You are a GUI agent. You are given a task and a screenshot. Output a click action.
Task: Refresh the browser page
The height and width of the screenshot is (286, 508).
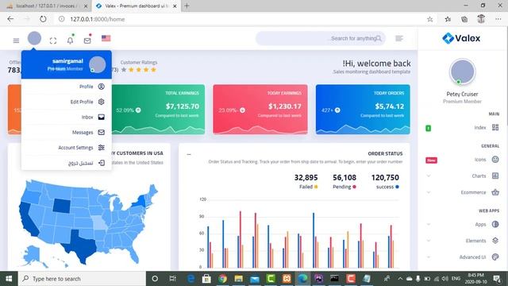point(43,19)
